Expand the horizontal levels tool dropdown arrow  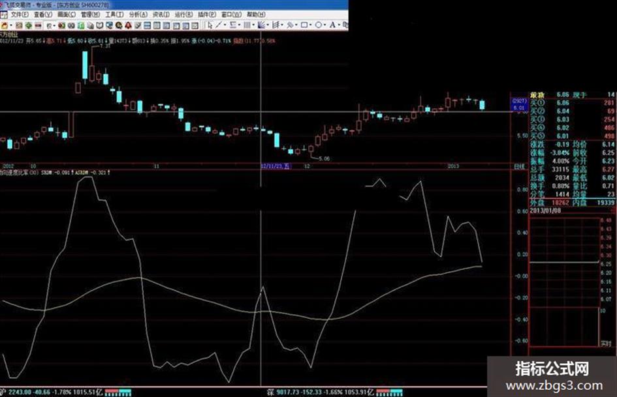click(239, 25)
